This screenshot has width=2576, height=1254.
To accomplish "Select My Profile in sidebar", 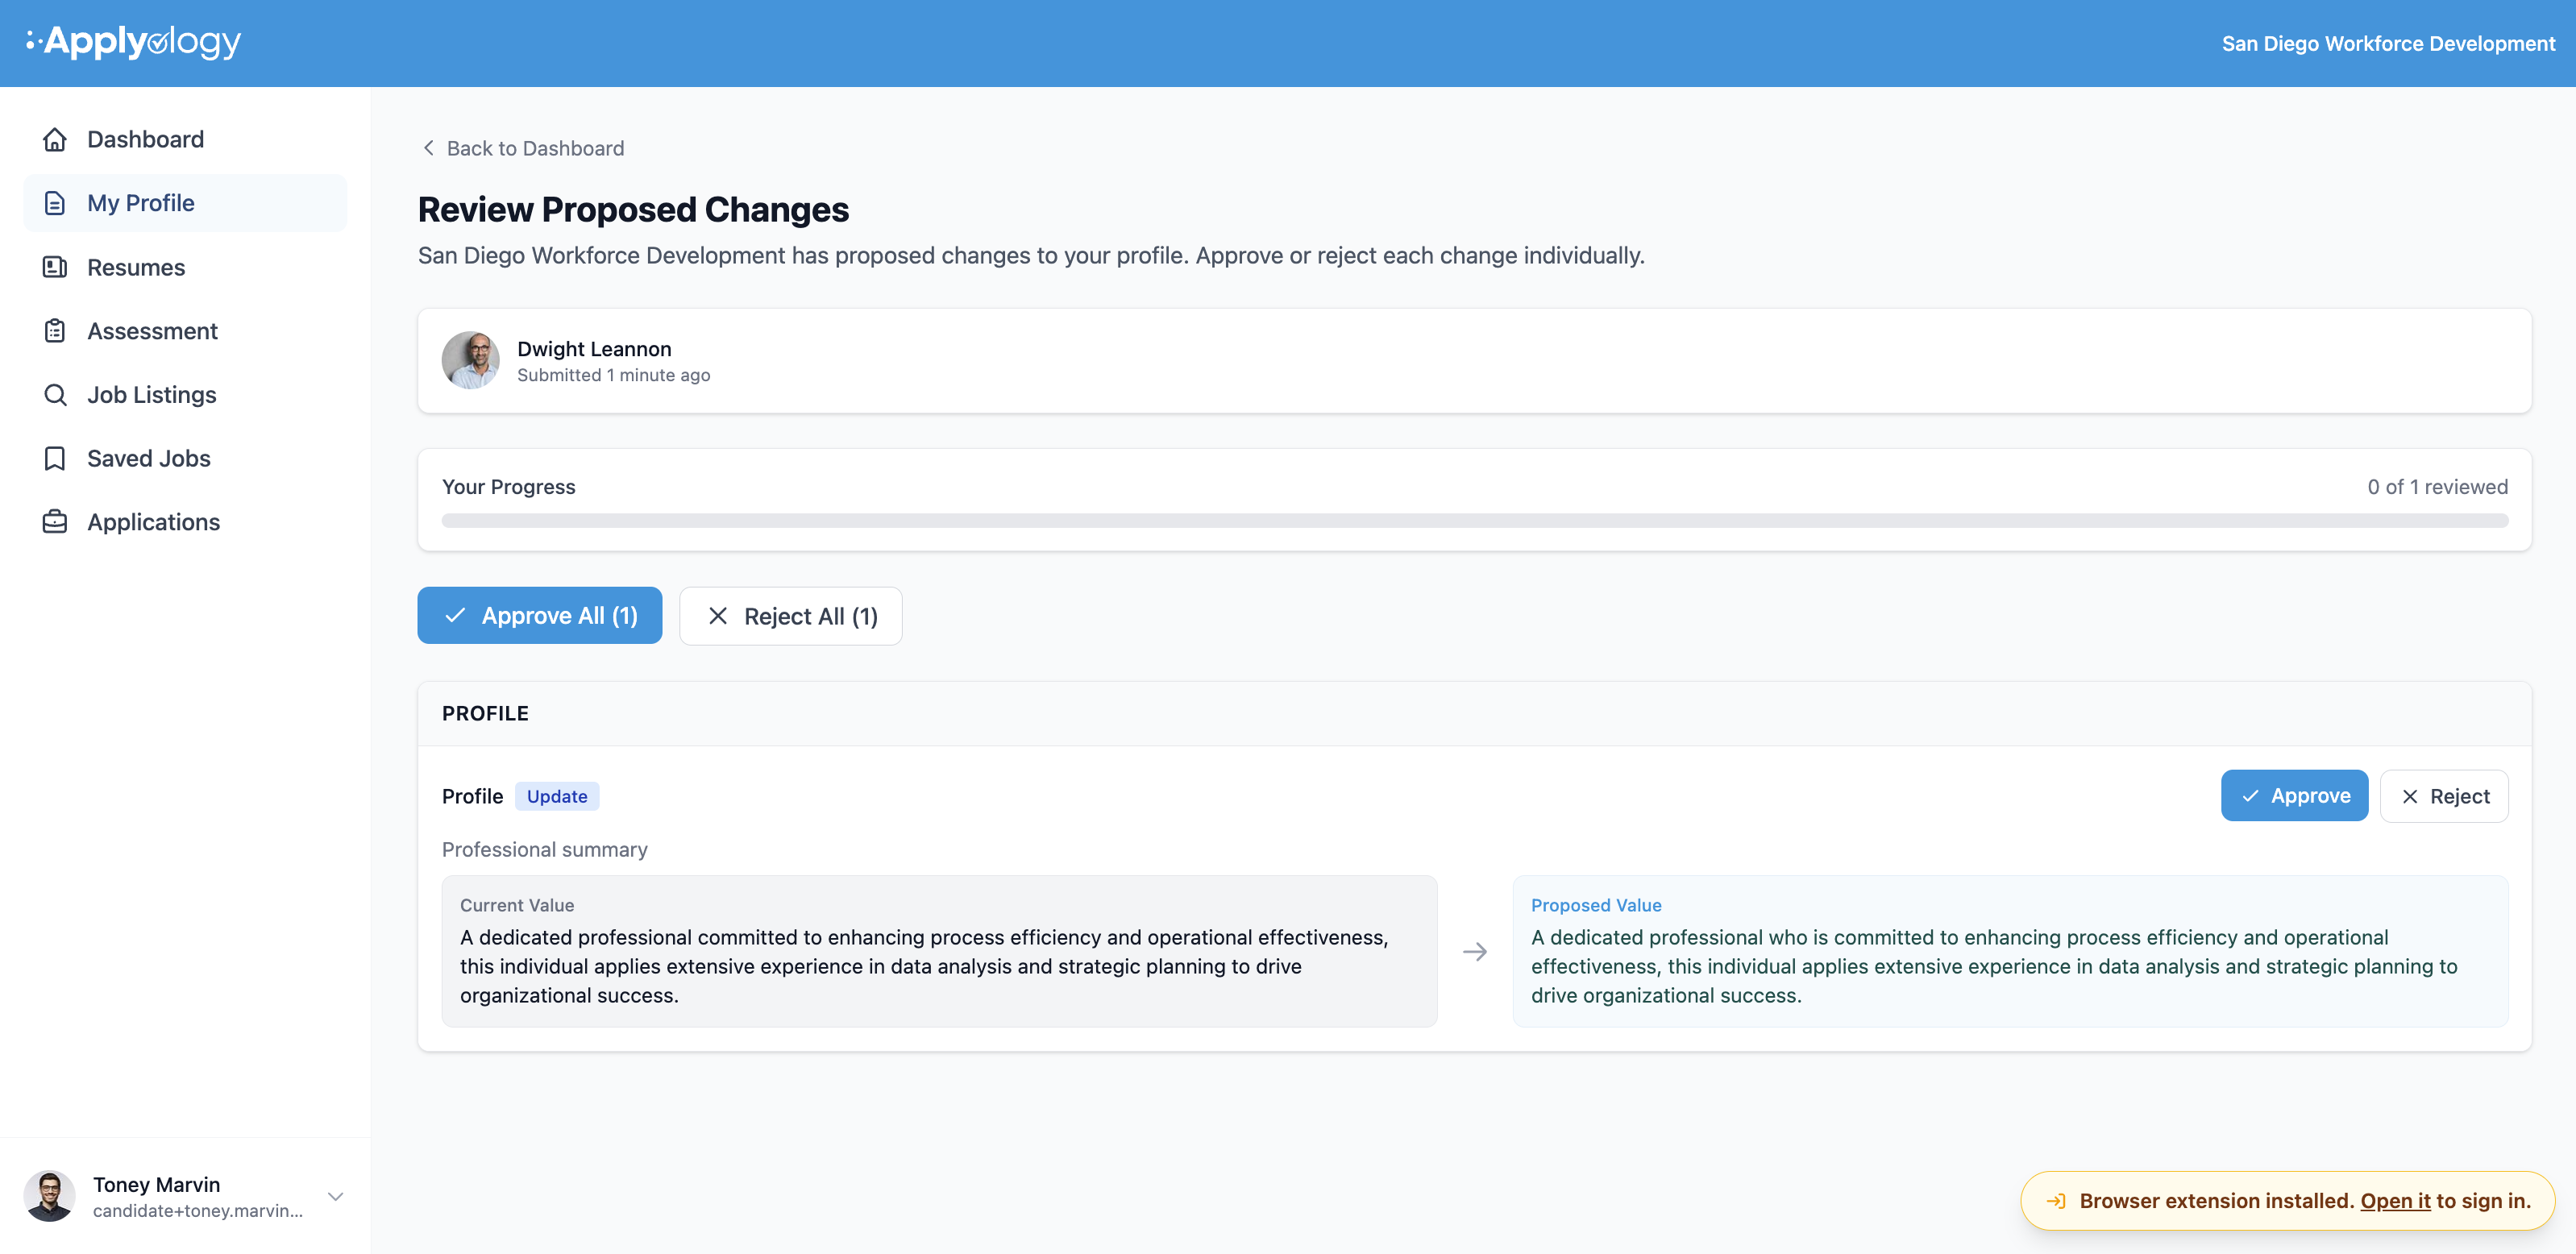I will coord(185,203).
